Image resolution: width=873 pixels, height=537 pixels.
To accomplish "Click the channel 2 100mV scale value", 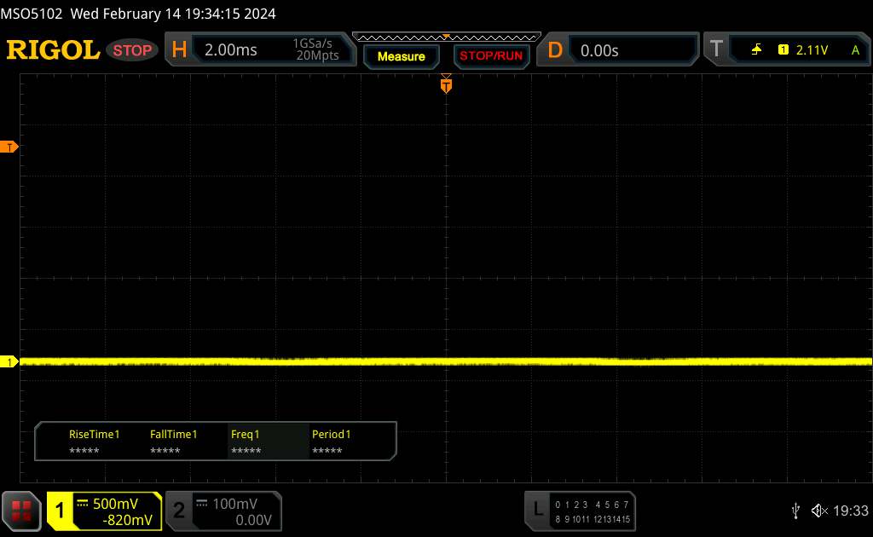I will tap(235, 504).
